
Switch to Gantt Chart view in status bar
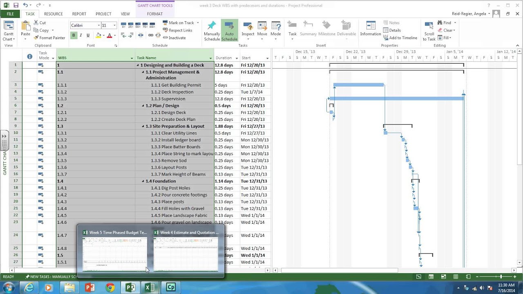pyautogui.click(x=419, y=277)
